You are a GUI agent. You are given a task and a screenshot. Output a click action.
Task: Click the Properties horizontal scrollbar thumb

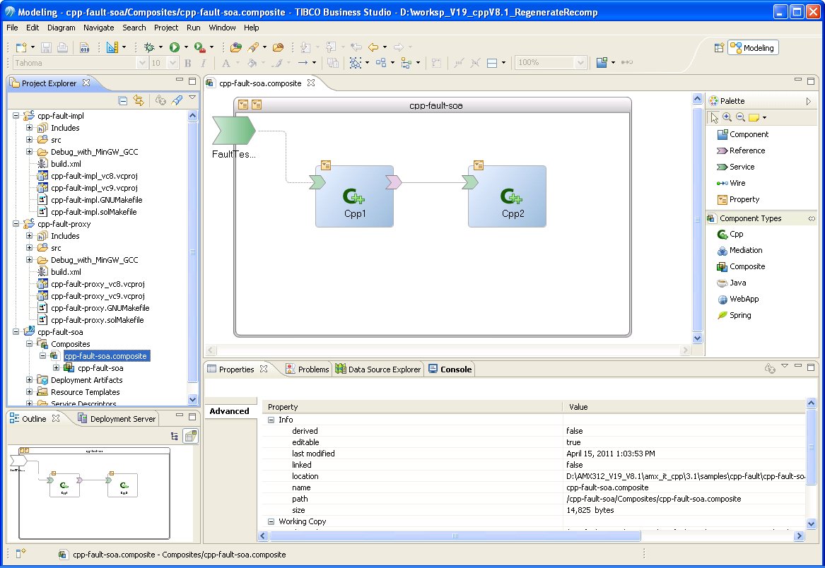click(455, 536)
